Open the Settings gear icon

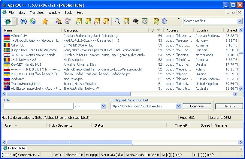pos(165,21)
